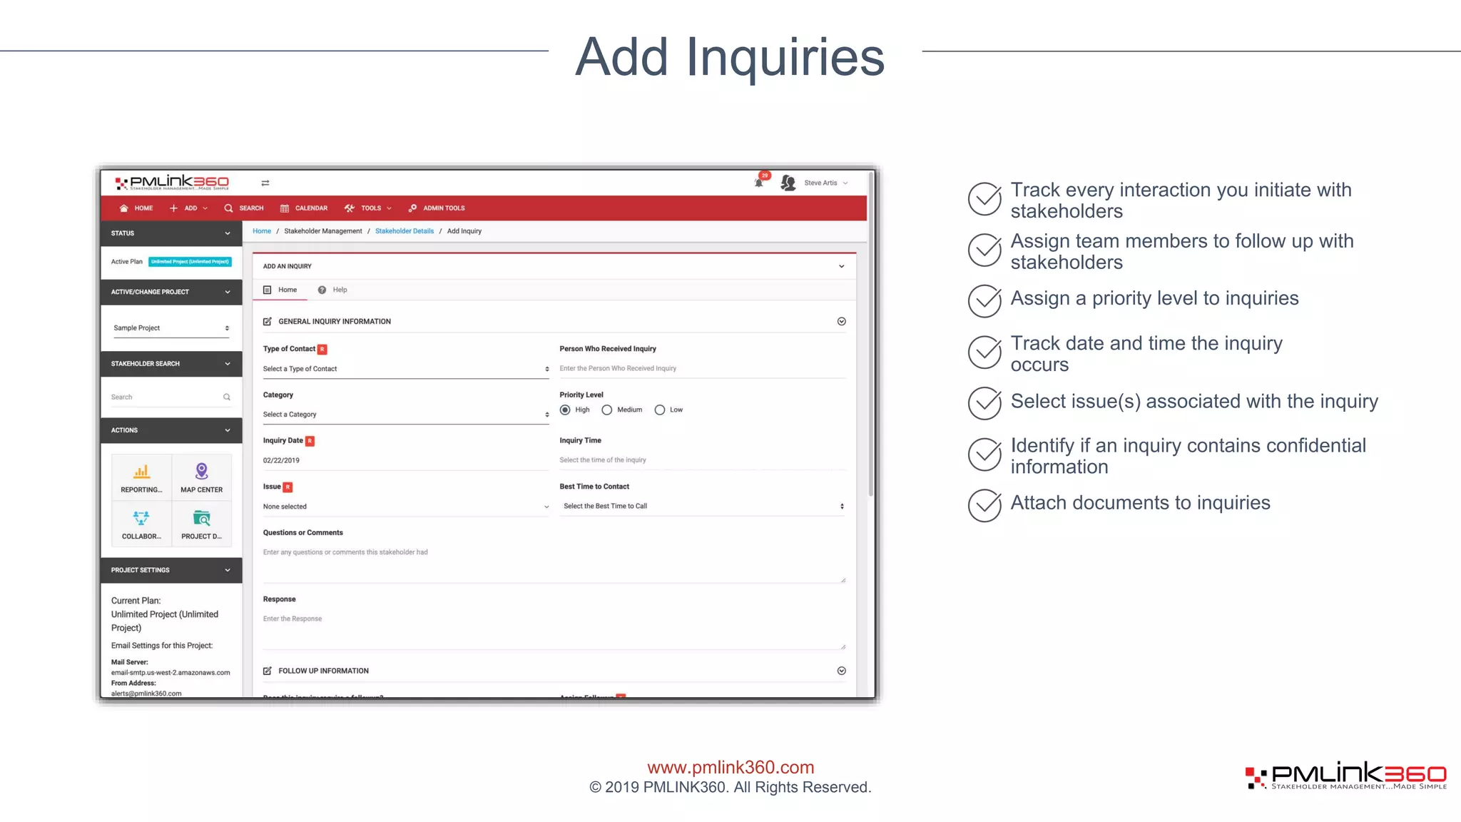Open the Sample Project dropdown

click(171, 328)
